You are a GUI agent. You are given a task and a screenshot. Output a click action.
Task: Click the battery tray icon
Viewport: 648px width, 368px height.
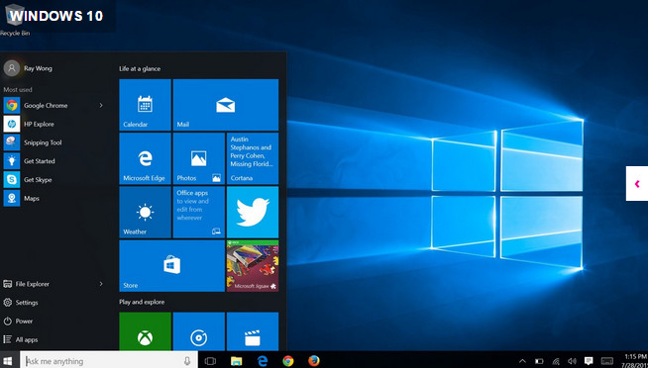[539, 361]
